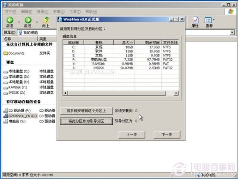
Task: Click My Computer title bar icon
Action: point(5,5)
